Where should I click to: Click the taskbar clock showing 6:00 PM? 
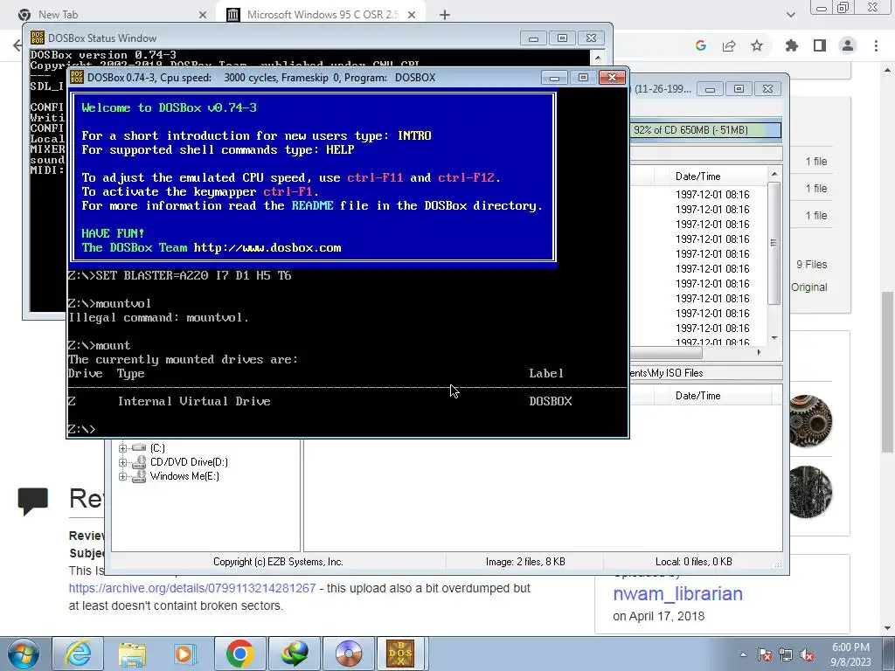pyautogui.click(x=851, y=654)
